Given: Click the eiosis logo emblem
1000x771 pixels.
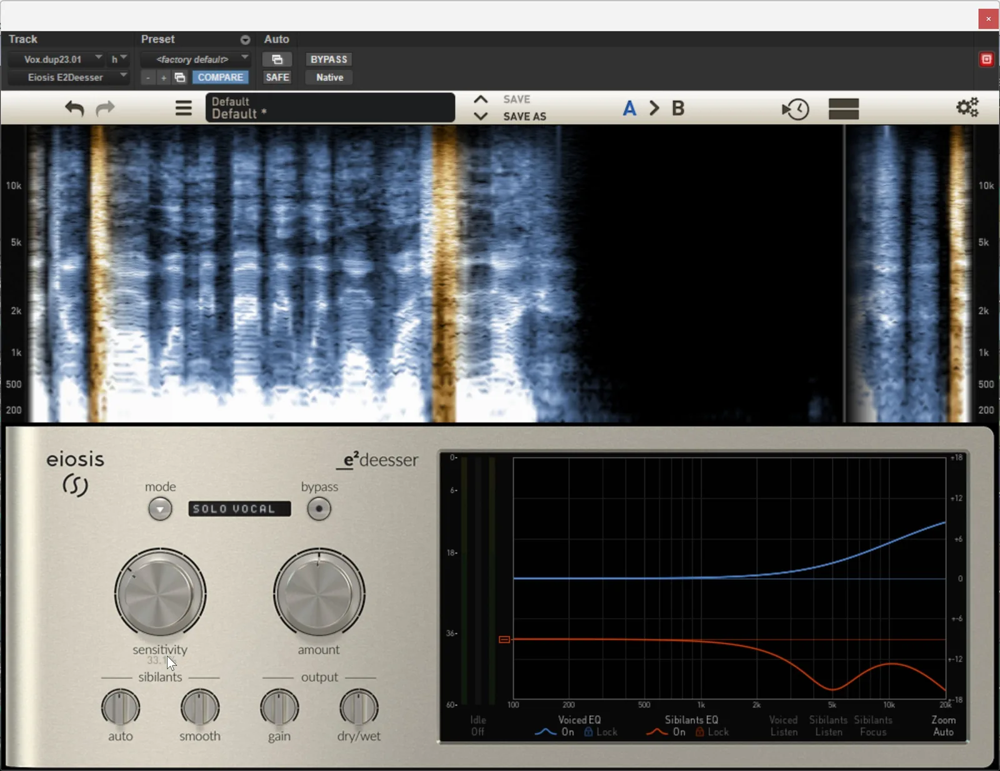Looking at the screenshot, I should (x=75, y=484).
